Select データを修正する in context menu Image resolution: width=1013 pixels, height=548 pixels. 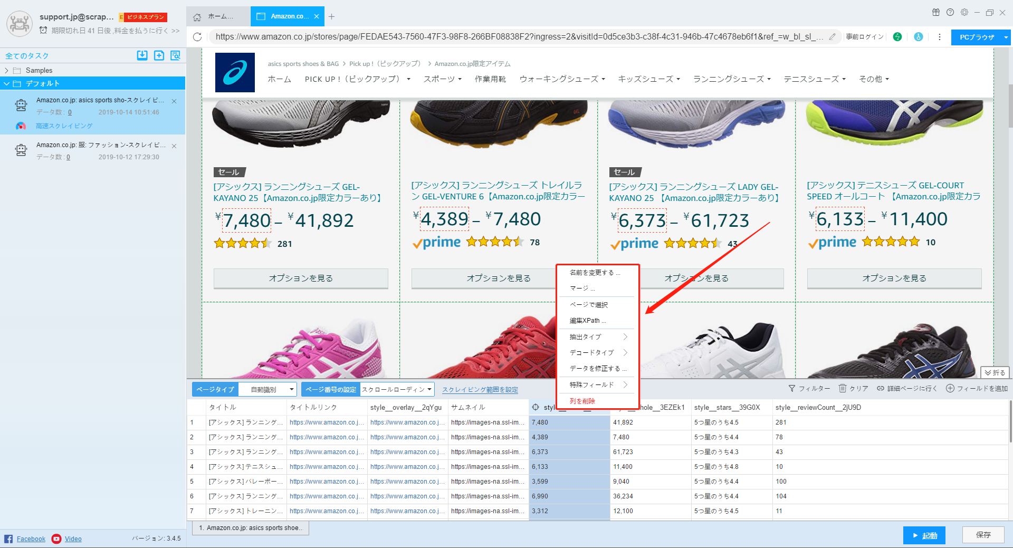coord(598,368)
